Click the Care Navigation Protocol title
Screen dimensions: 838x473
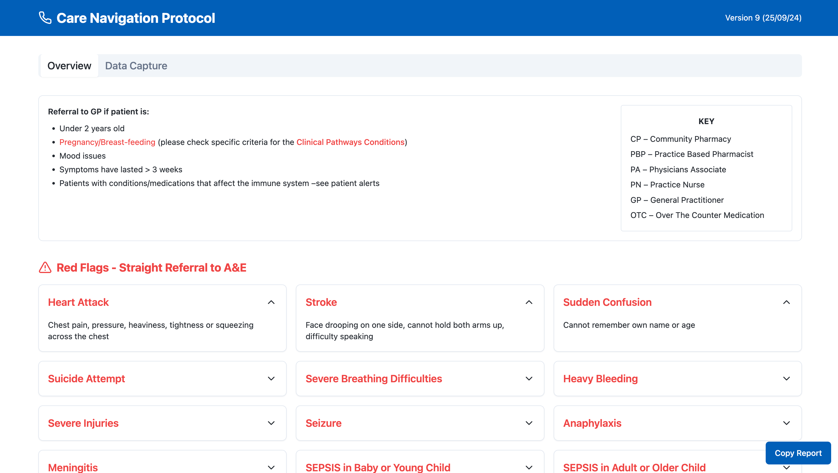pos(136,18)
